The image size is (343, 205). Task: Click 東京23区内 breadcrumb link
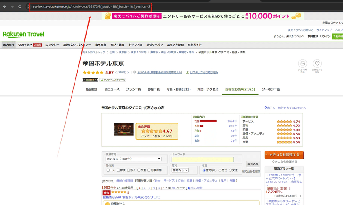(x=138, y=52)
